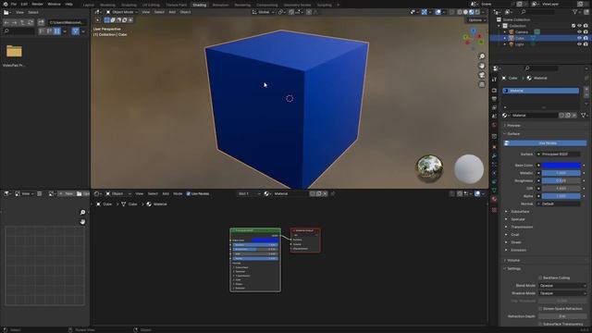Viewport: 592px width, 333px height.
Task: Toggle Use Nodes checkbox in node editor header
Action: [x=189, y=193]
